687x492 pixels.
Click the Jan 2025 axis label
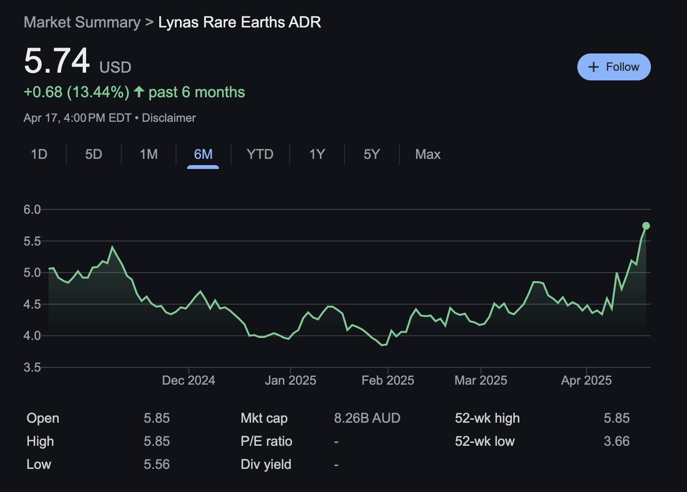pos(291,380)
